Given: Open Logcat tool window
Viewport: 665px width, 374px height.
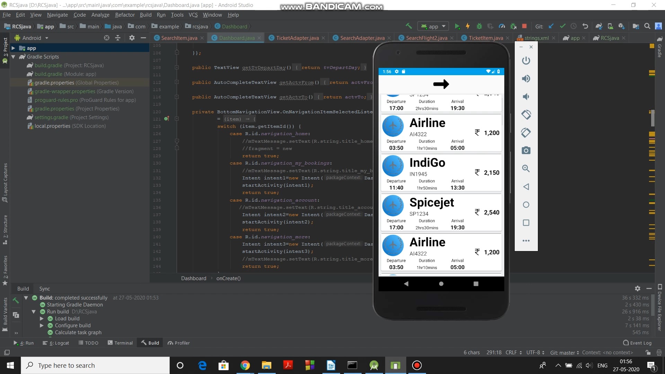Looking at the screenshot, I should pyautogui.click(x=56, y=343).
